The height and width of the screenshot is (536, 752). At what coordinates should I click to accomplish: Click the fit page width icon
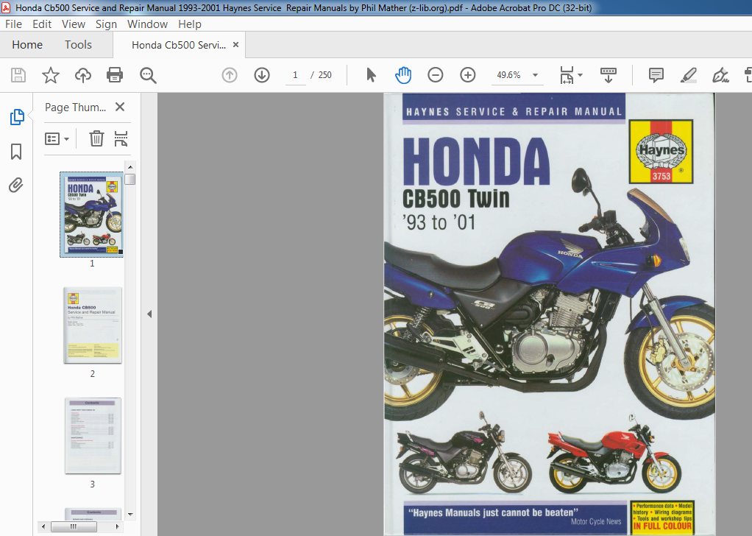pyautogui.click(x=567, y=75)
